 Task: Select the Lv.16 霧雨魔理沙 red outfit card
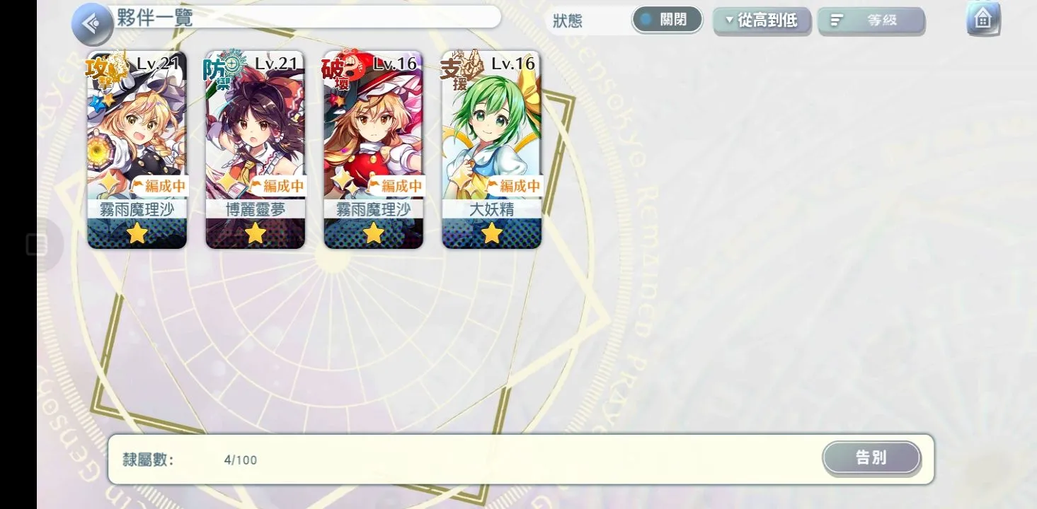[373, 149]
